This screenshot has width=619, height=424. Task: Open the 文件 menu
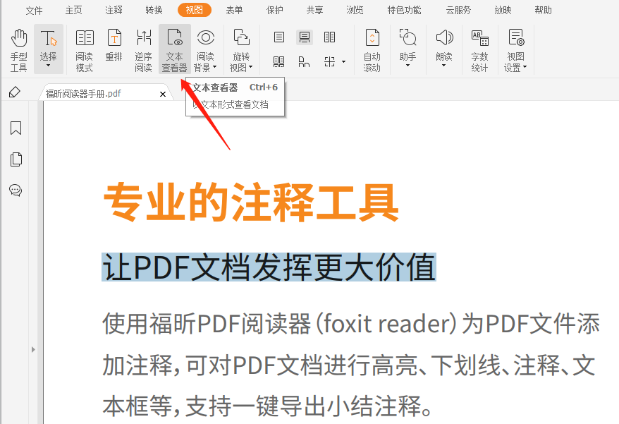[34, 11]
